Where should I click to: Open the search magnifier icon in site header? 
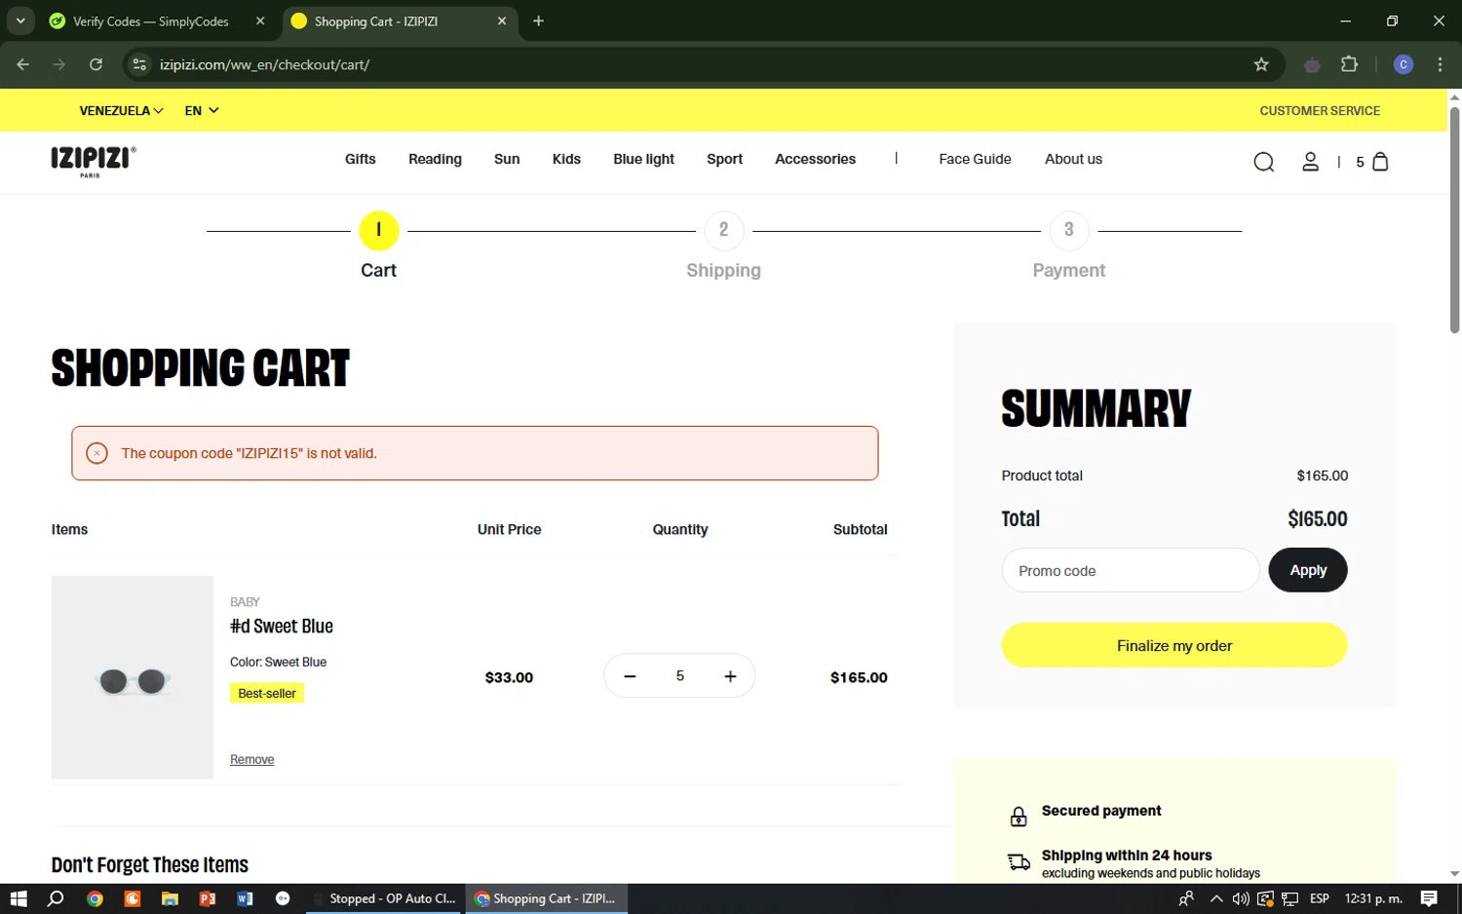1263,162
